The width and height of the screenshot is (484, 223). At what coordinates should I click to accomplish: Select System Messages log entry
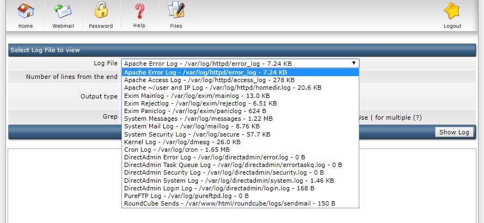pyautogui.click(x=240, y=119)
